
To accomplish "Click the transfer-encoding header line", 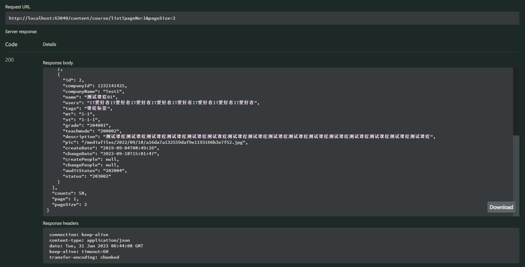I will 84,257.
